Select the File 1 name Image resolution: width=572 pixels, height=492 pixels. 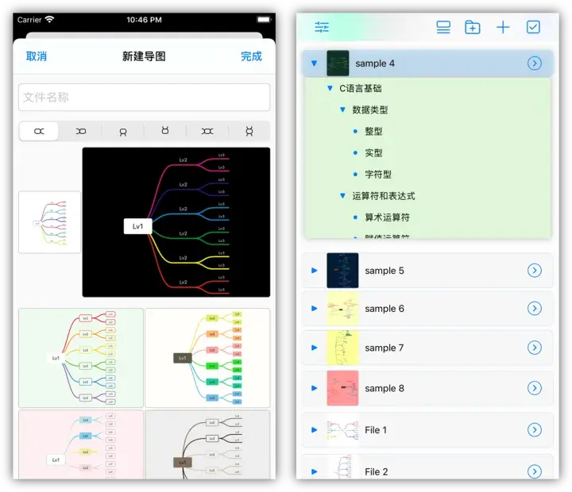tap(376, 430)
